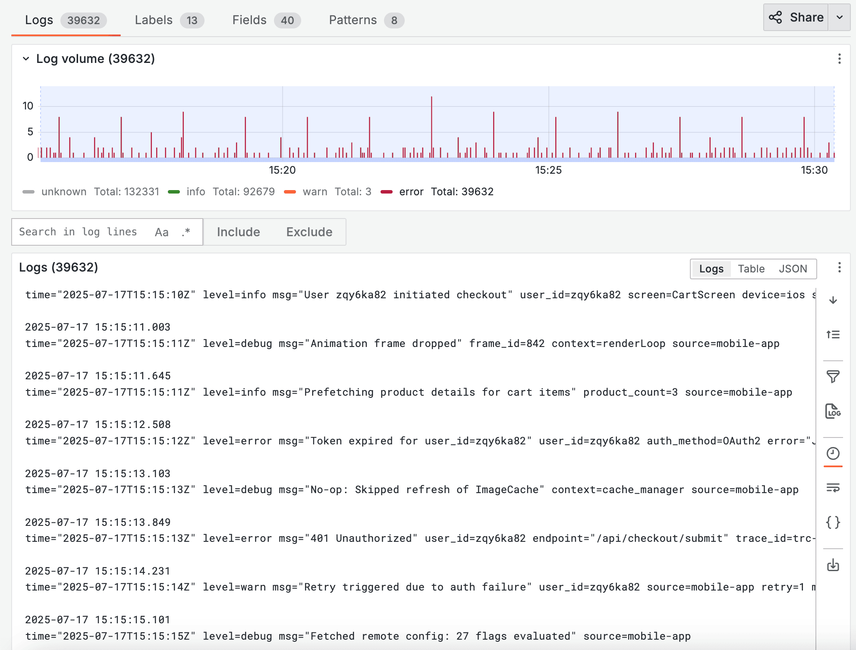
Task: Click the LOG file icon
Action: pos(833,411)
